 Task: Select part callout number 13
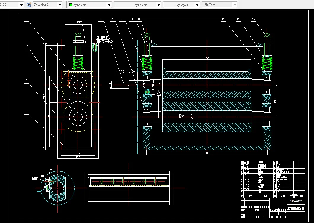(x=253, y=20)
